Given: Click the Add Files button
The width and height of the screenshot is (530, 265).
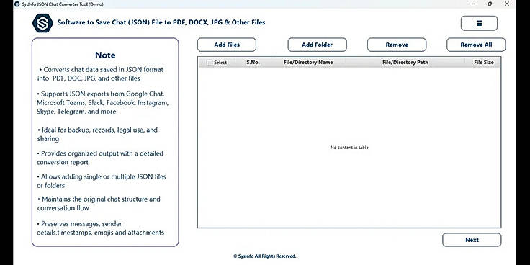Looking at the screenshot, I should coord(227,45).
